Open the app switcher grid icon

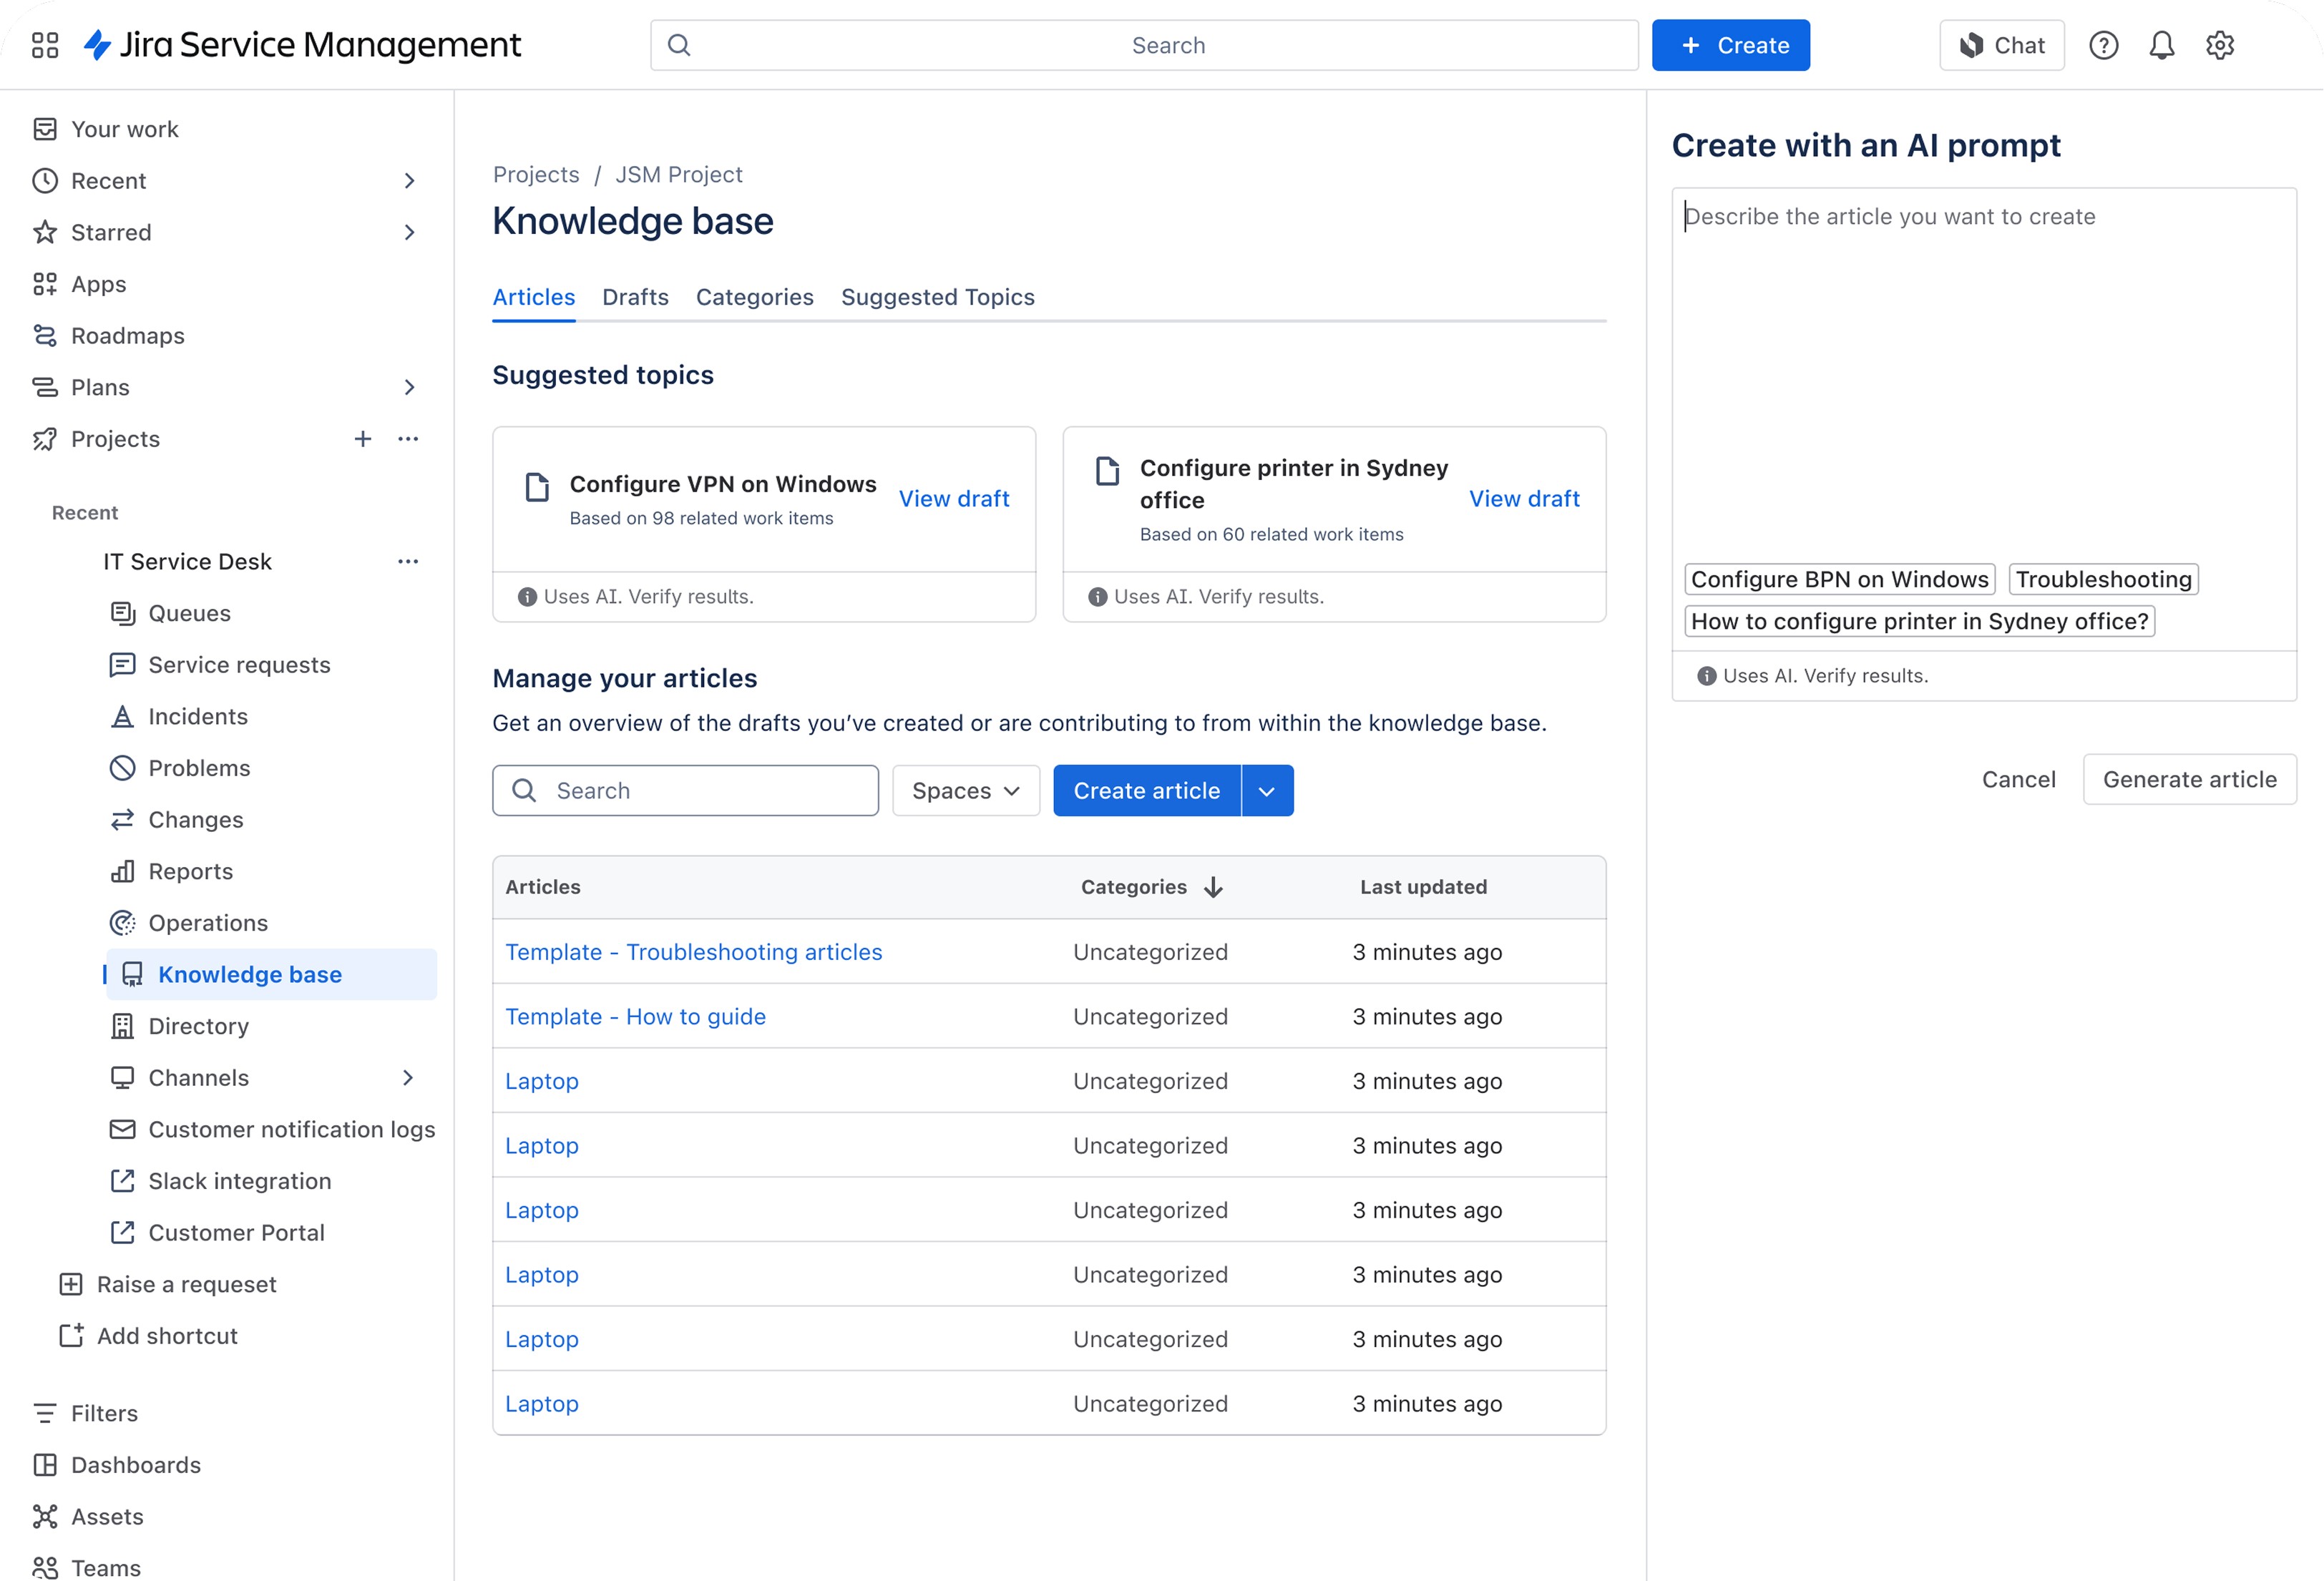click(45, 45)
